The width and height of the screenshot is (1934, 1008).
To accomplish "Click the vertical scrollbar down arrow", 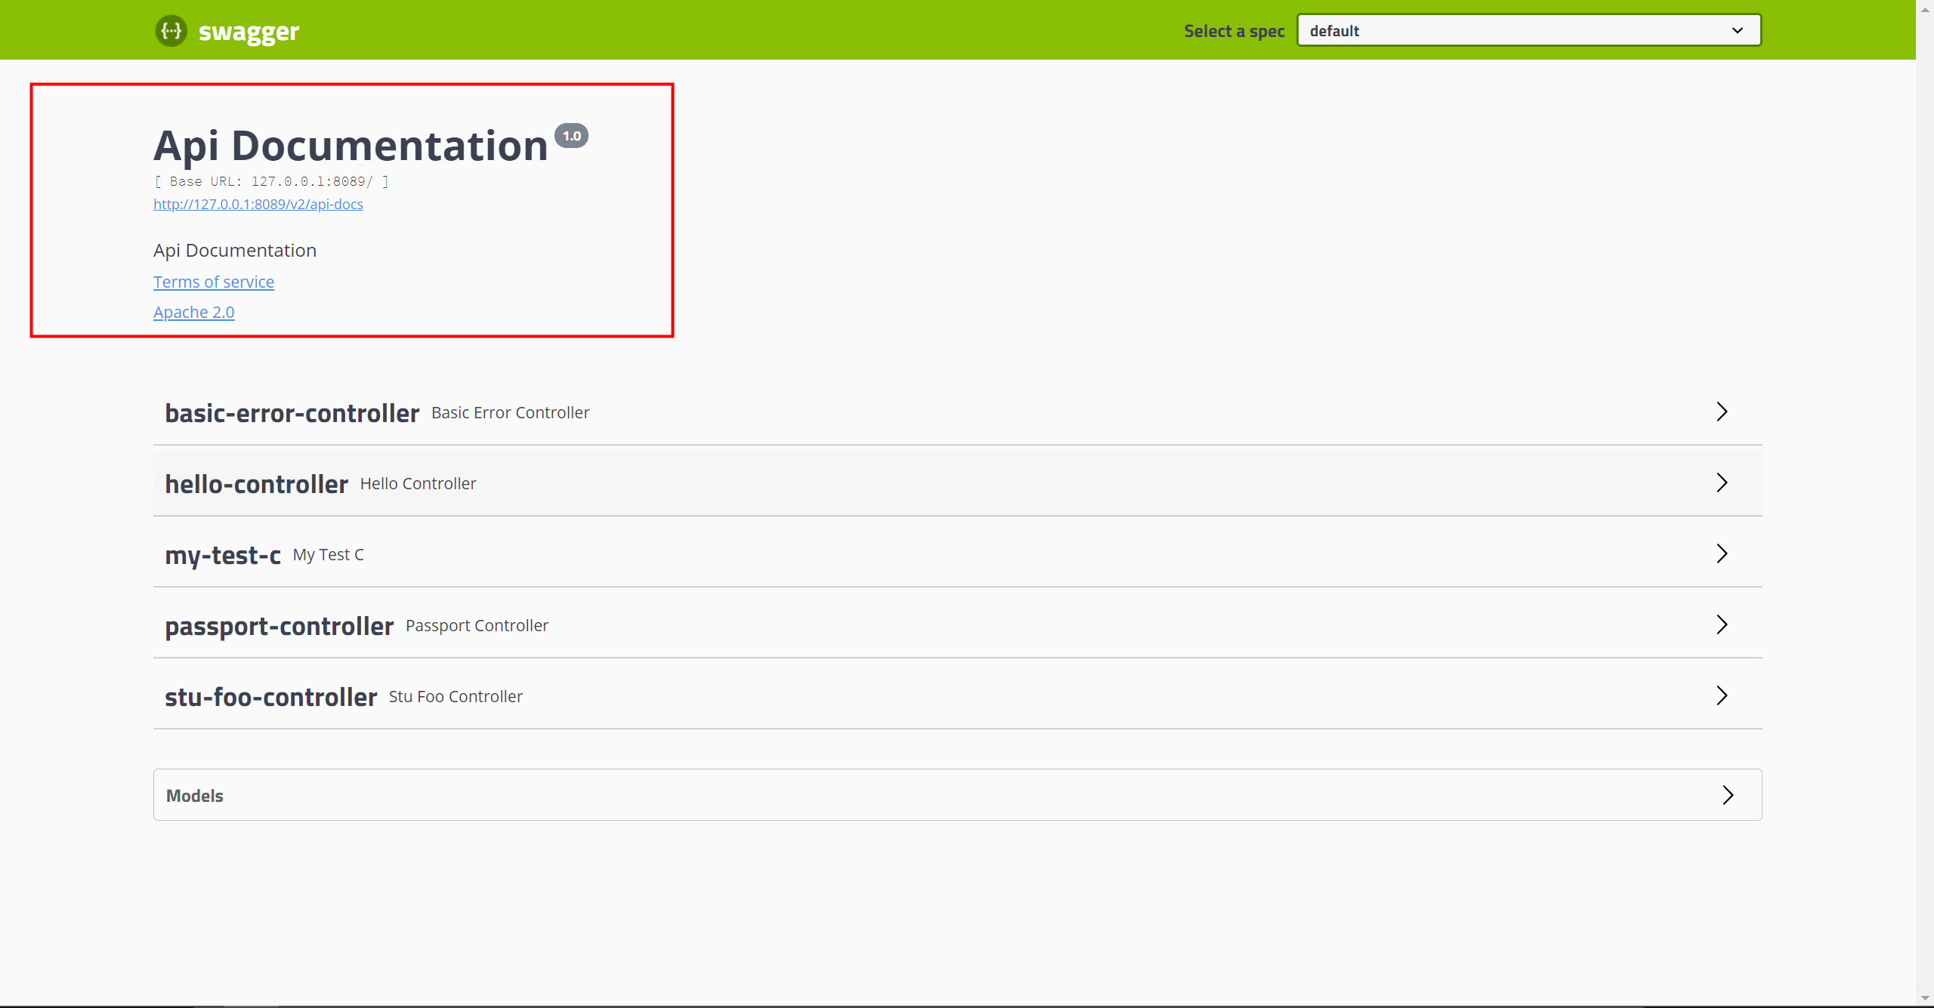I will (x=1924, y=998).
